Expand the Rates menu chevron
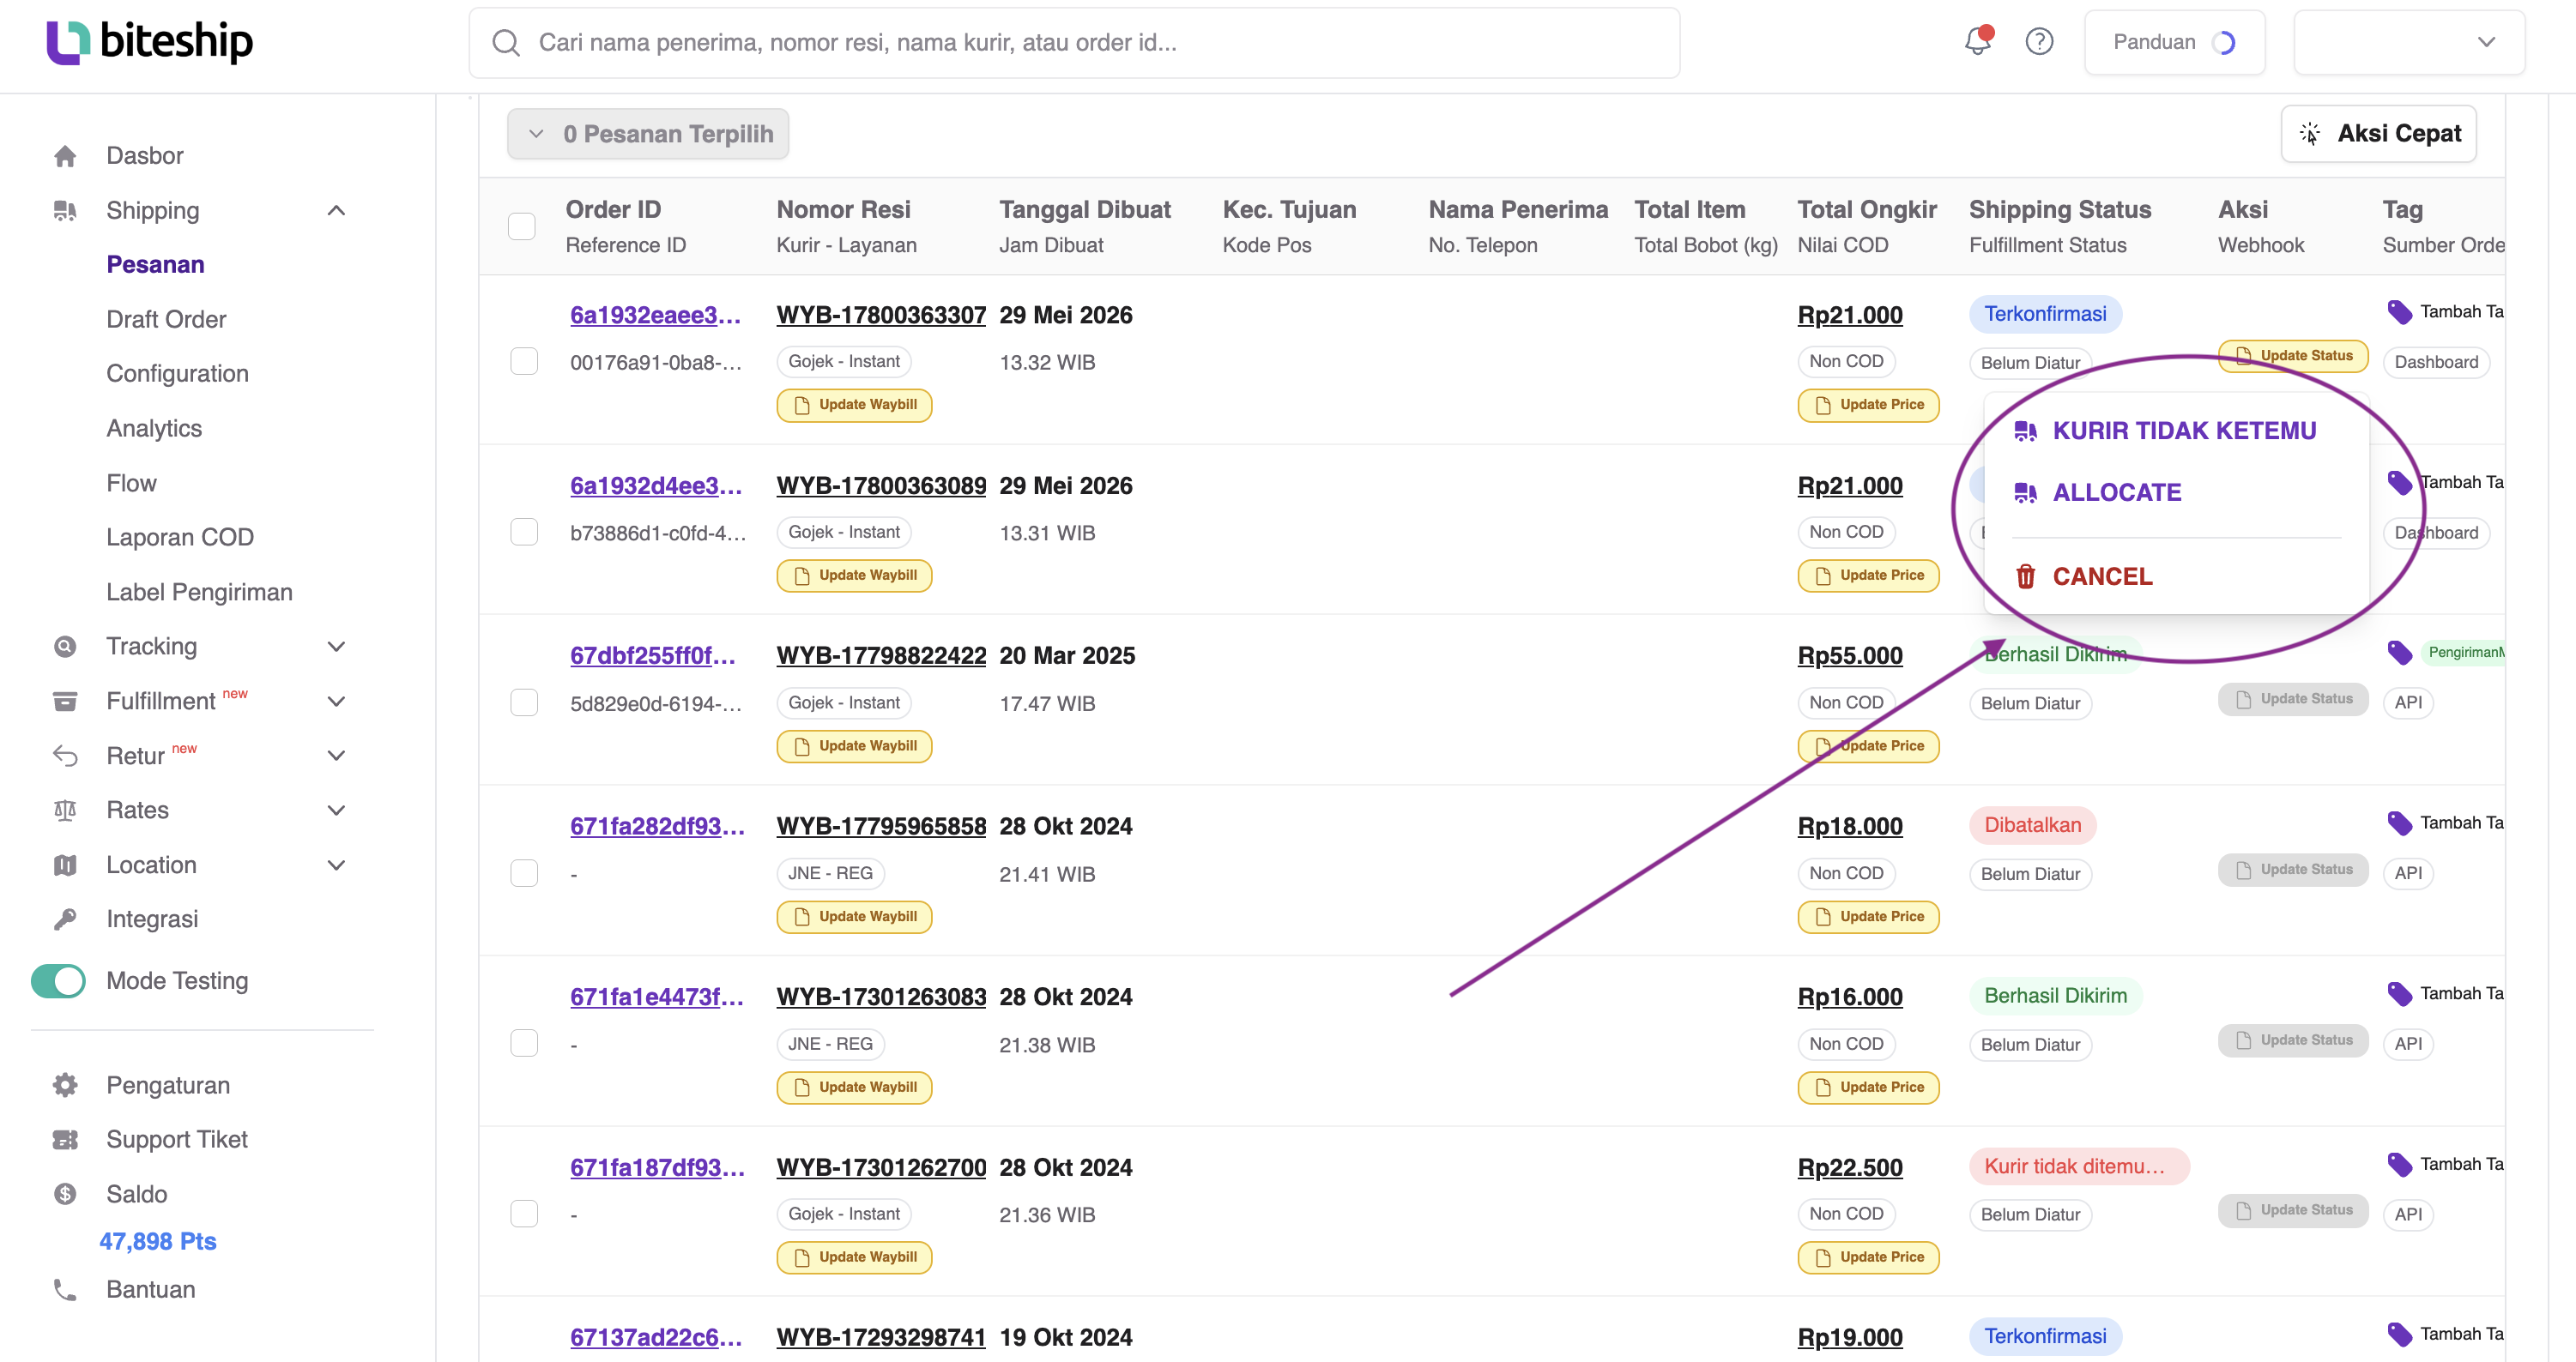This screenshot has width=2576, height=1362. (337, 811)
